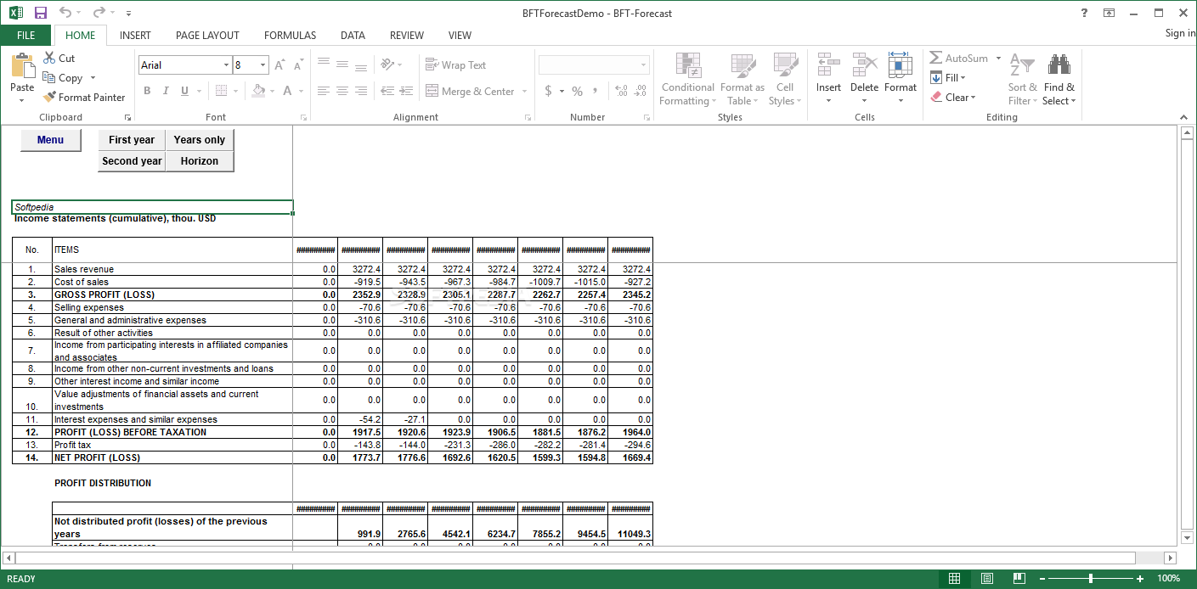Click the First year button

(x=132, y=140)
